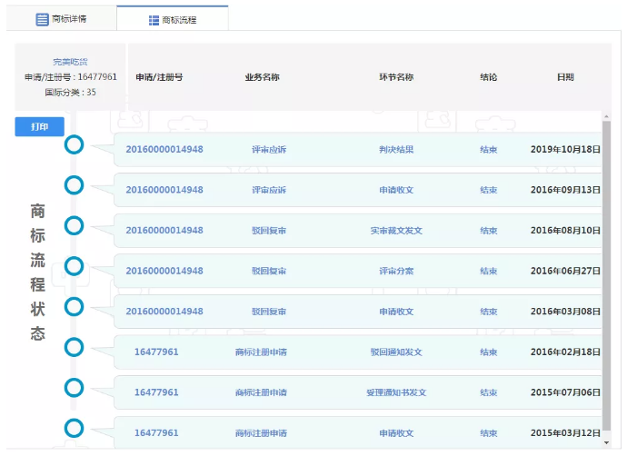The image size is (637, 456).
Task: Click the date 2015年03月12日
Action: [x=565, y=433]
